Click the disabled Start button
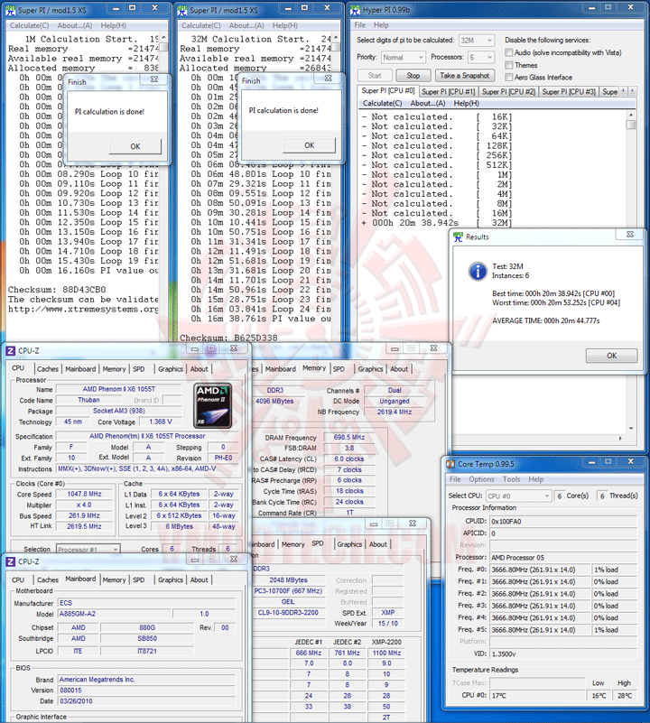This screenshot has height=723, width=650. click(375, 75)
